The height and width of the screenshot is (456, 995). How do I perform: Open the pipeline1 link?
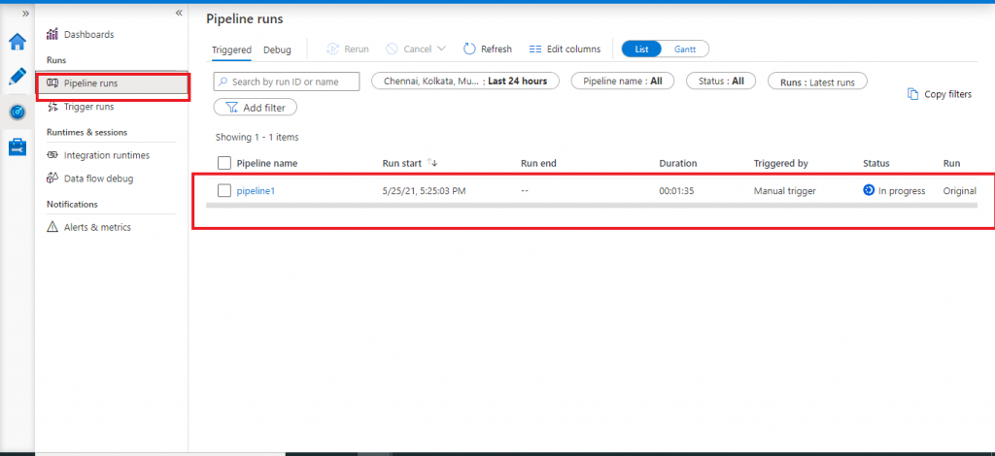click(256, 190)
